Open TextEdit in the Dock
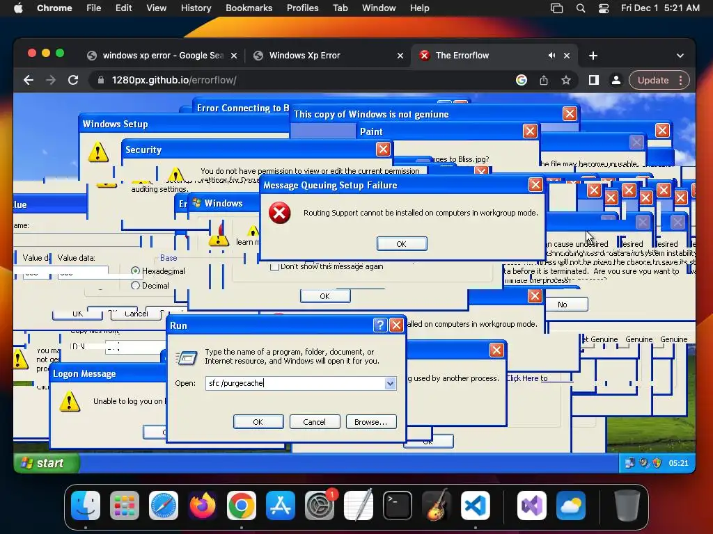Screen dimensions: 713x534 (359, 505)
